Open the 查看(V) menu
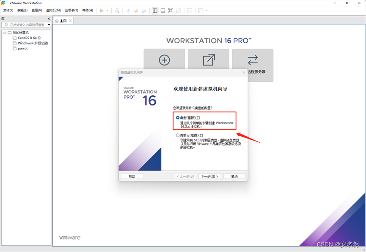366x252 pixels. [37, 10]
